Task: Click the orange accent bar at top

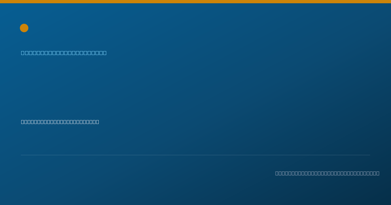Action: pyautogui.click(x=195, y=2)
